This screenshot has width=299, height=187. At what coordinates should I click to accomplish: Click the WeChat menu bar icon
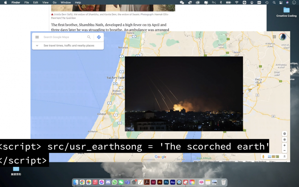point(182,2)
